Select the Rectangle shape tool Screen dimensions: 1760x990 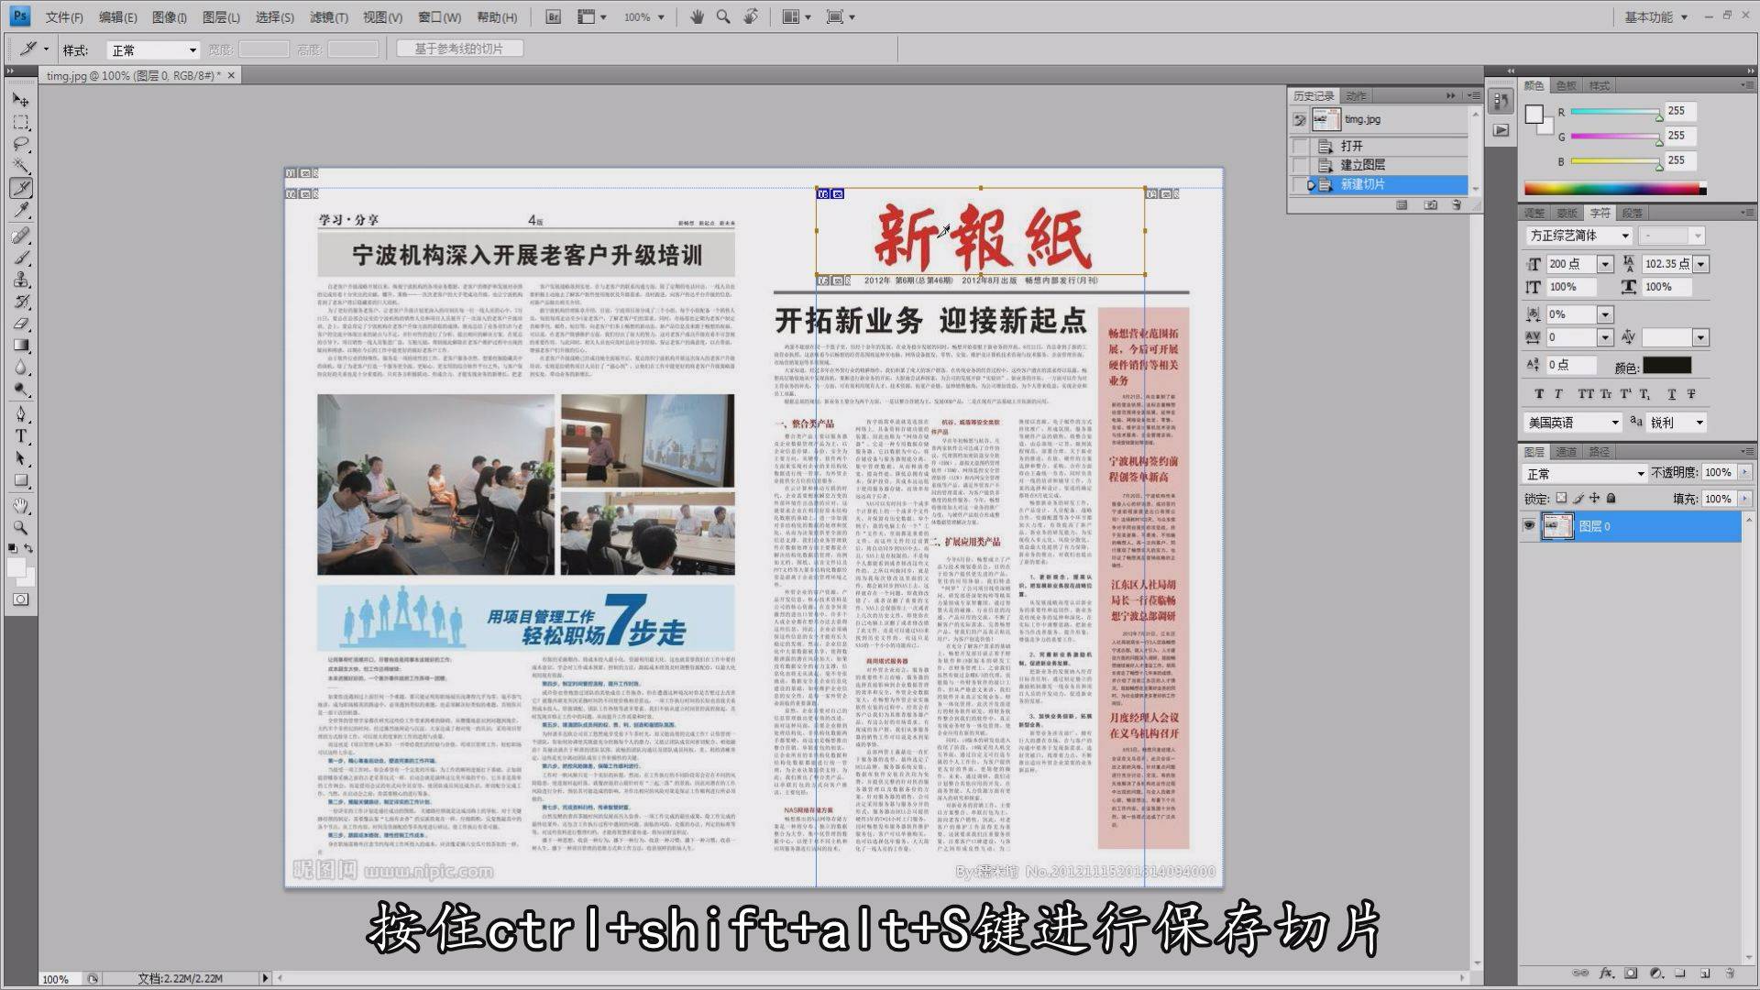point(20,480)
